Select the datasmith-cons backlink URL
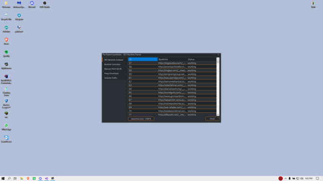The height and width of the screenshot is (181, 323). point(172,100)
